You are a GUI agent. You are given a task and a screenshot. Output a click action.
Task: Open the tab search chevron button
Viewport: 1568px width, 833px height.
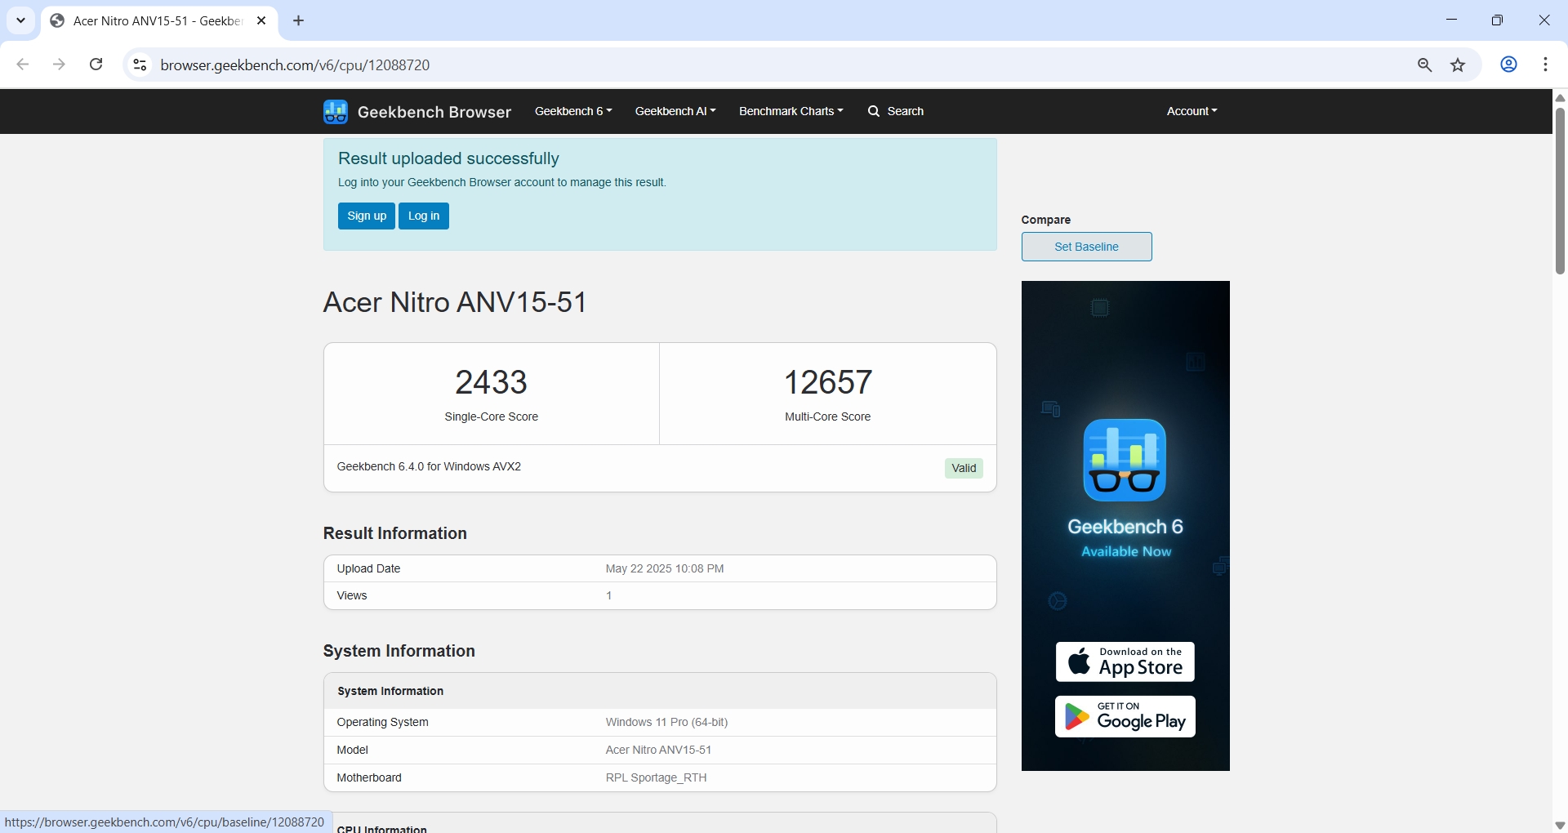pyautogui.click(x=21, y=21)
